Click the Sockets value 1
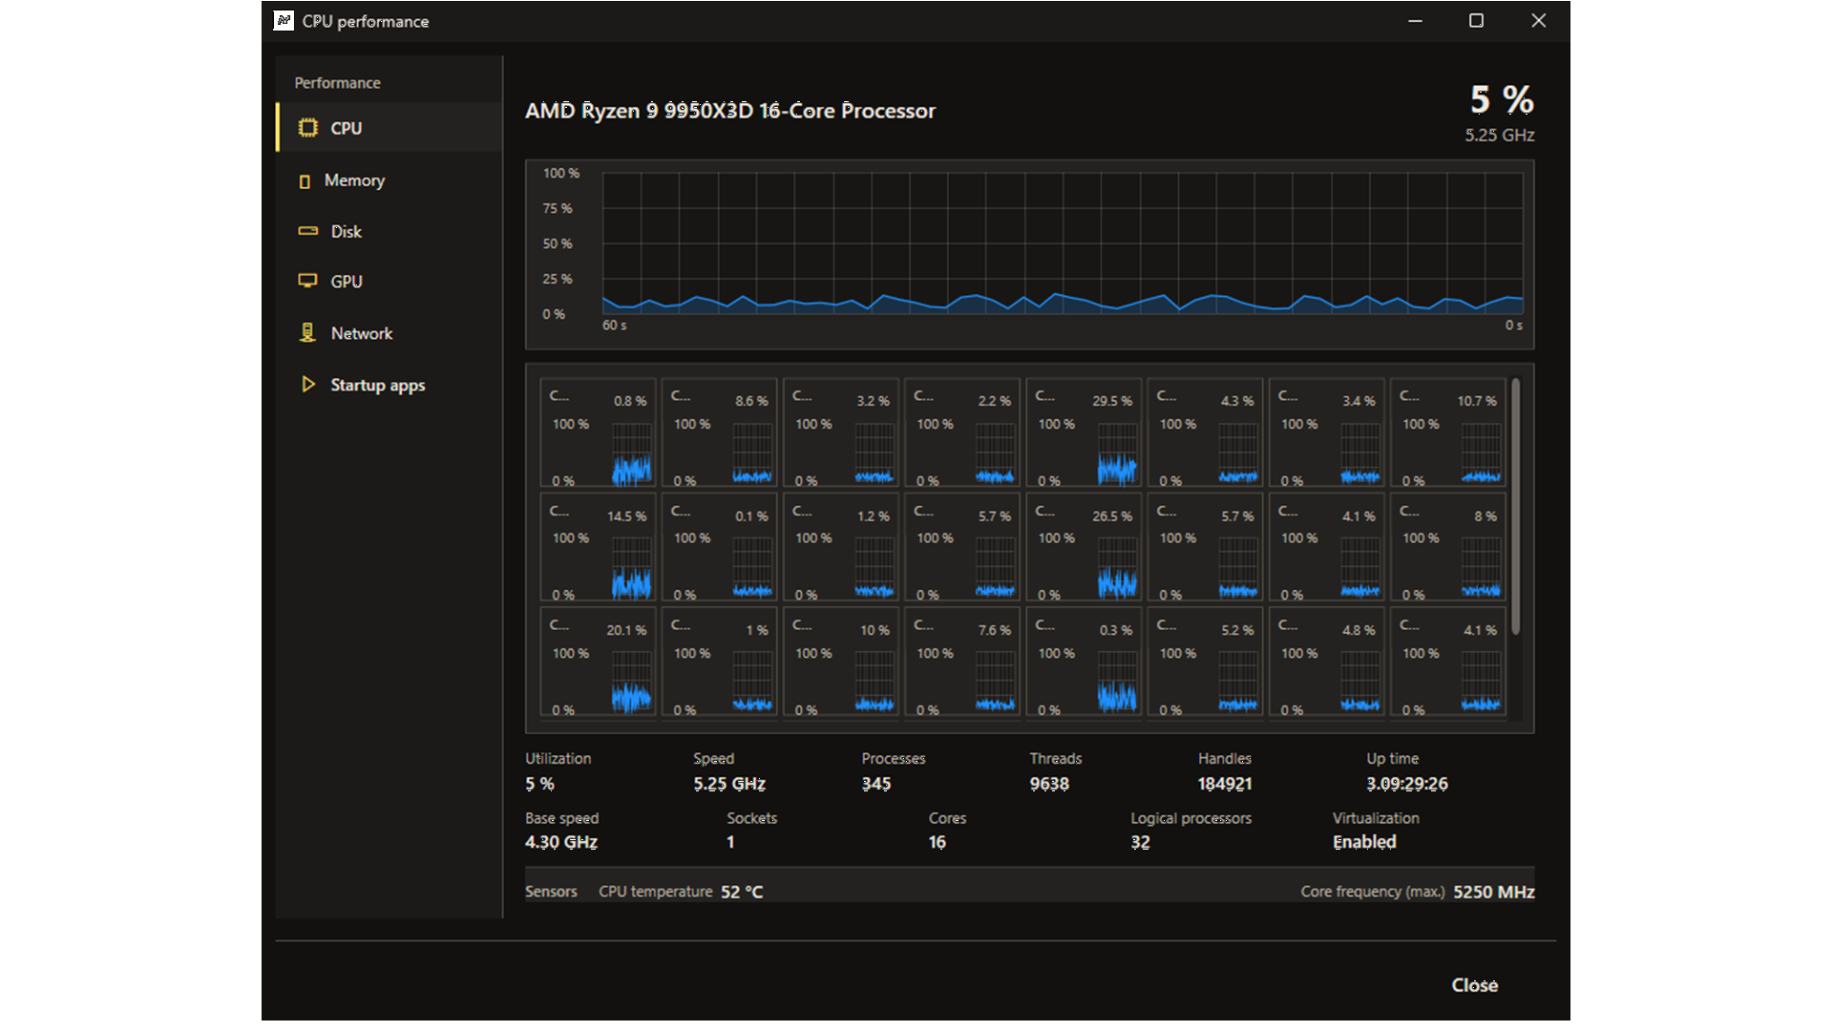The height and width of the screenshot is (1031, 1833). [730, 842]
